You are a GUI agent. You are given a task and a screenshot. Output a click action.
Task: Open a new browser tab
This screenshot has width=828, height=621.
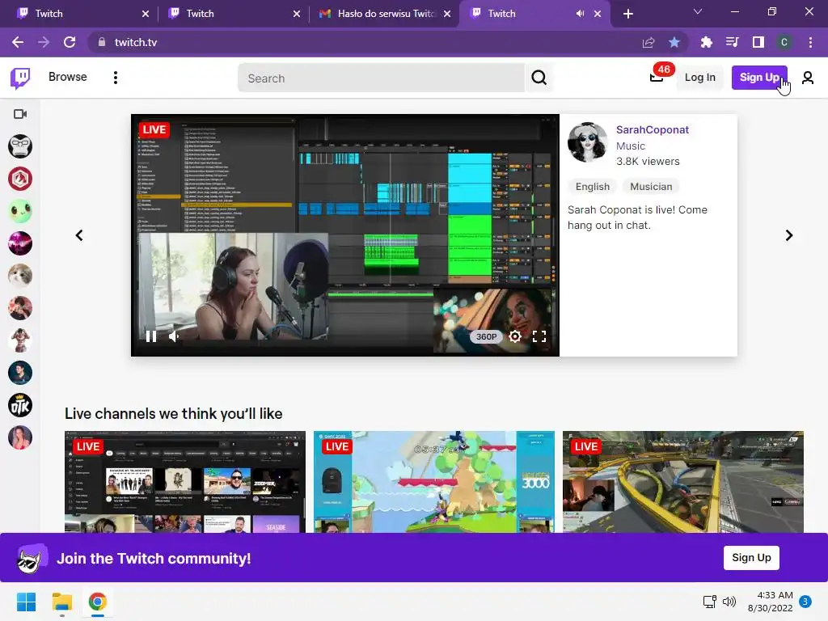(627, 14)
